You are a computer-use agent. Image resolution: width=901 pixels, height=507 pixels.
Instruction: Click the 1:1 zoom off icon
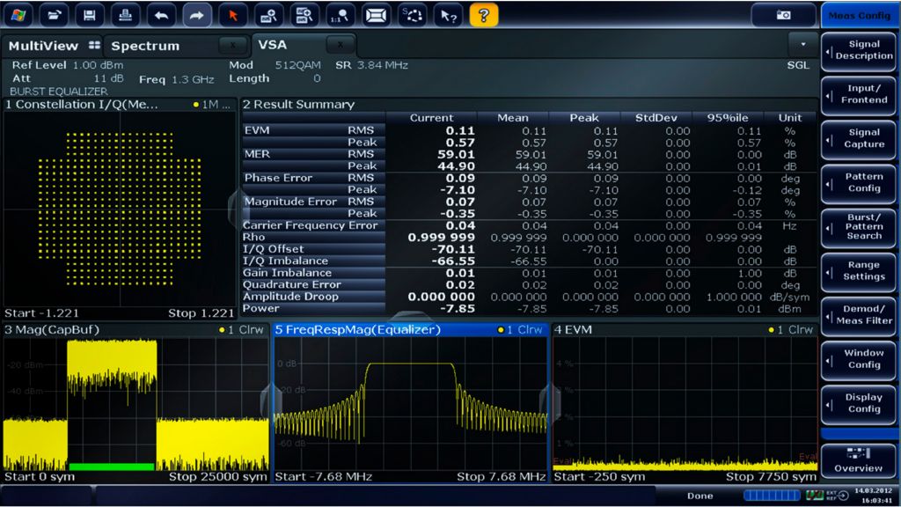pyautogui.click(x=340, y=15)
